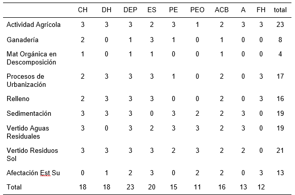Click total value 21 for Vertido Residuos Sol

coord(280,151)
